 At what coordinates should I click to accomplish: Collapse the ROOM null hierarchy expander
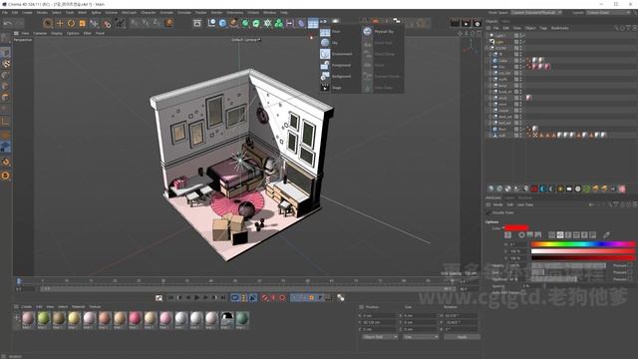pos(487,48)
